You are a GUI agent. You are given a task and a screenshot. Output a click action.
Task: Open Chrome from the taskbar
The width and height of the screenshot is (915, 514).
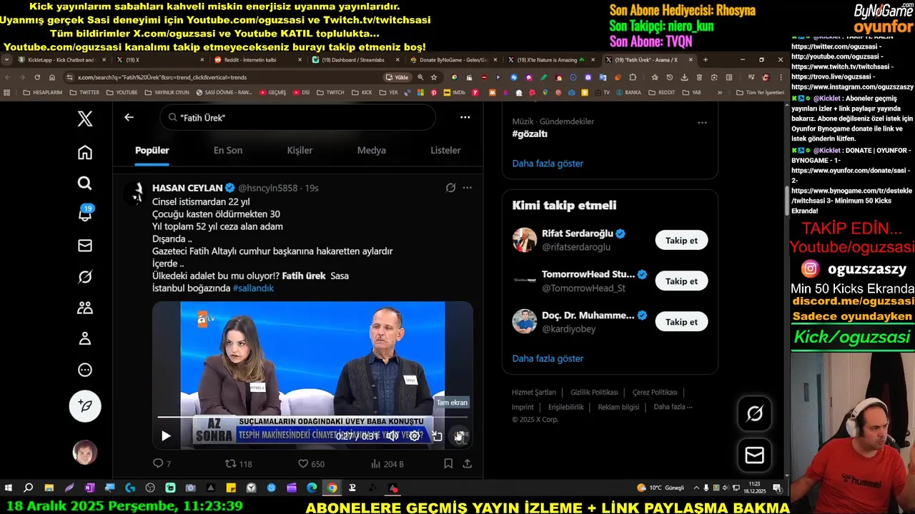click(332, 488)
